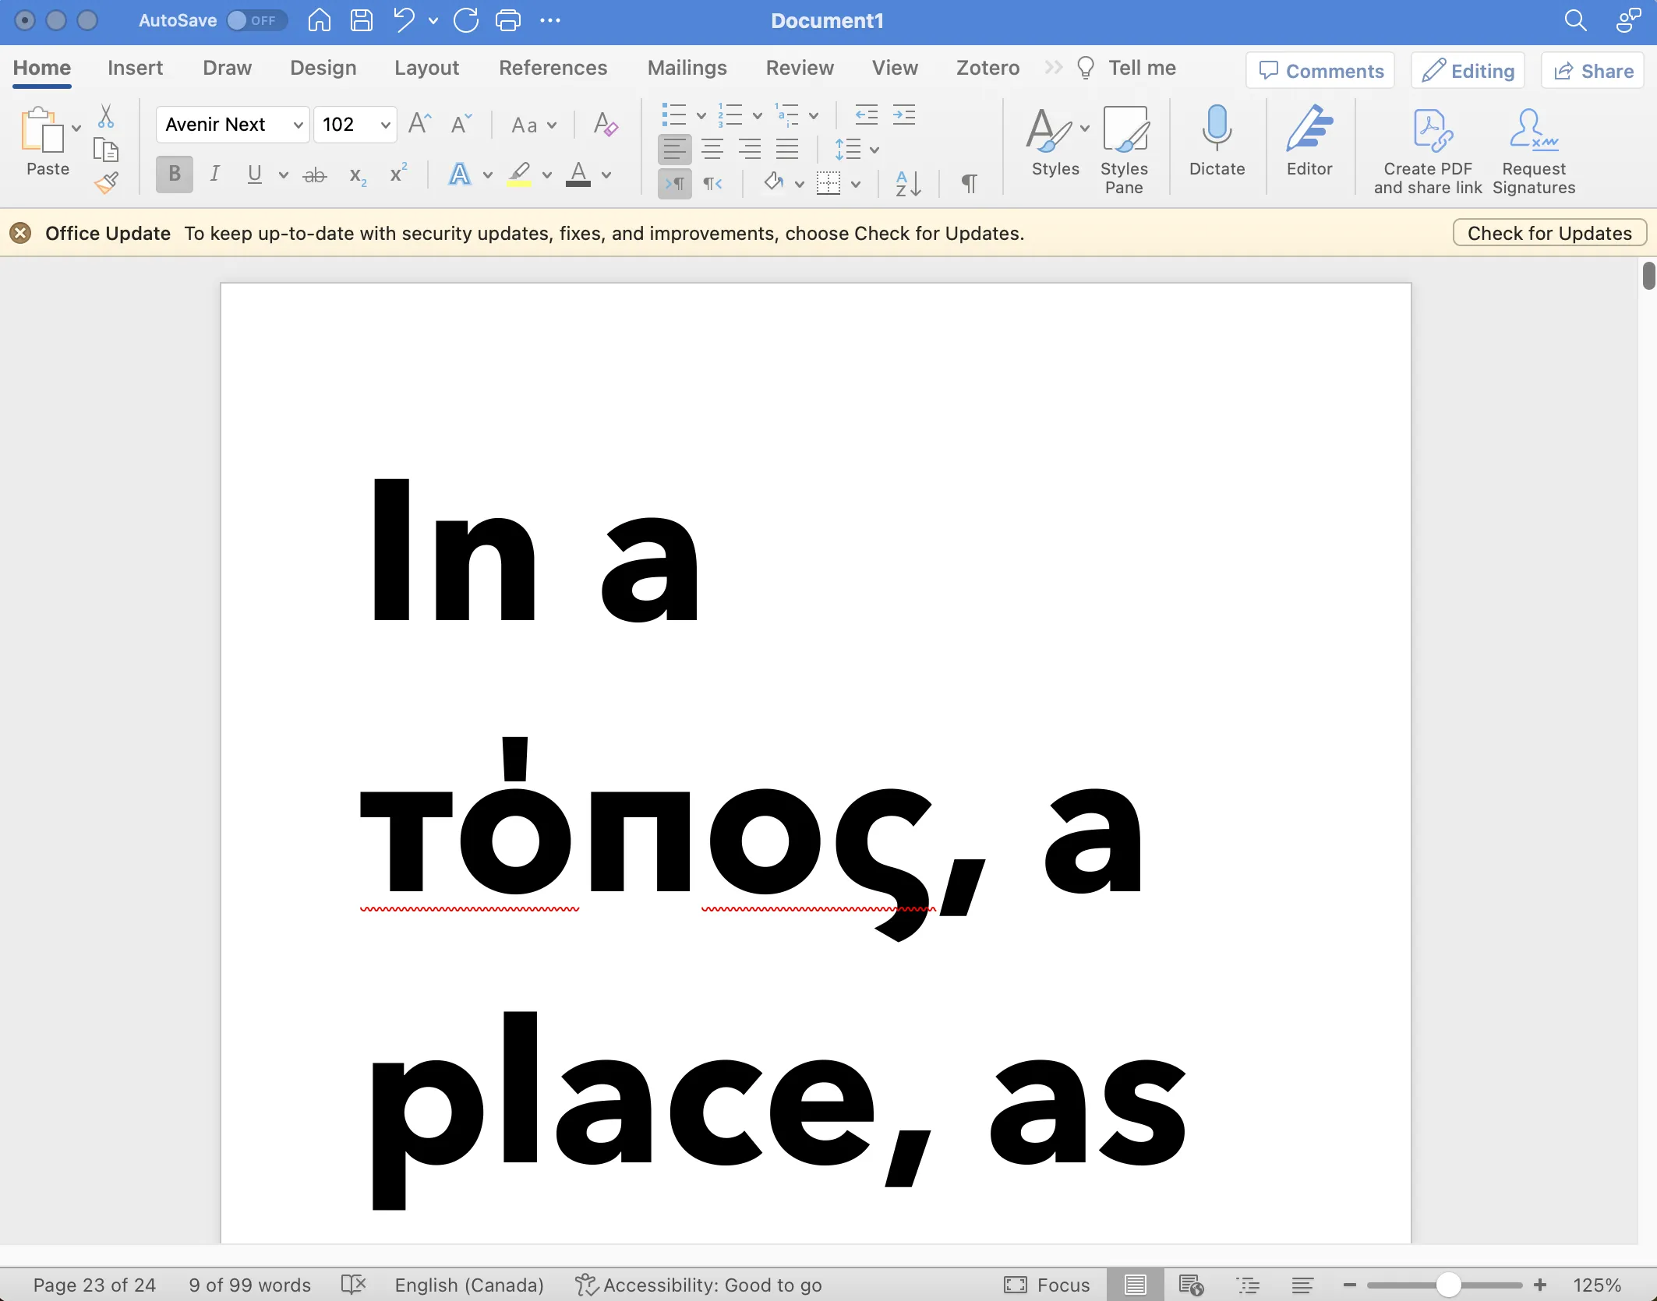Increase paragraph indent
The height and width of the screenshot is (1301, 1657).
[904, 115]
